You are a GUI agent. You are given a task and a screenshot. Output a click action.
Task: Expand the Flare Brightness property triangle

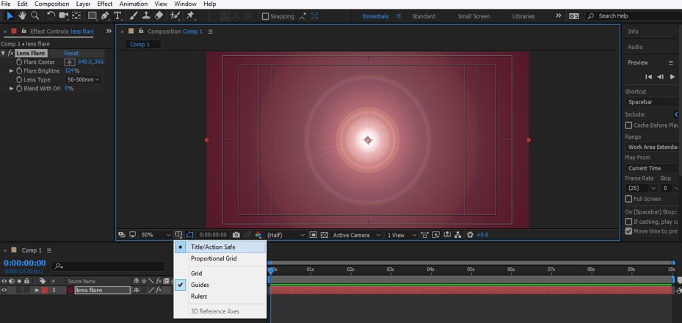pos(12,71)
